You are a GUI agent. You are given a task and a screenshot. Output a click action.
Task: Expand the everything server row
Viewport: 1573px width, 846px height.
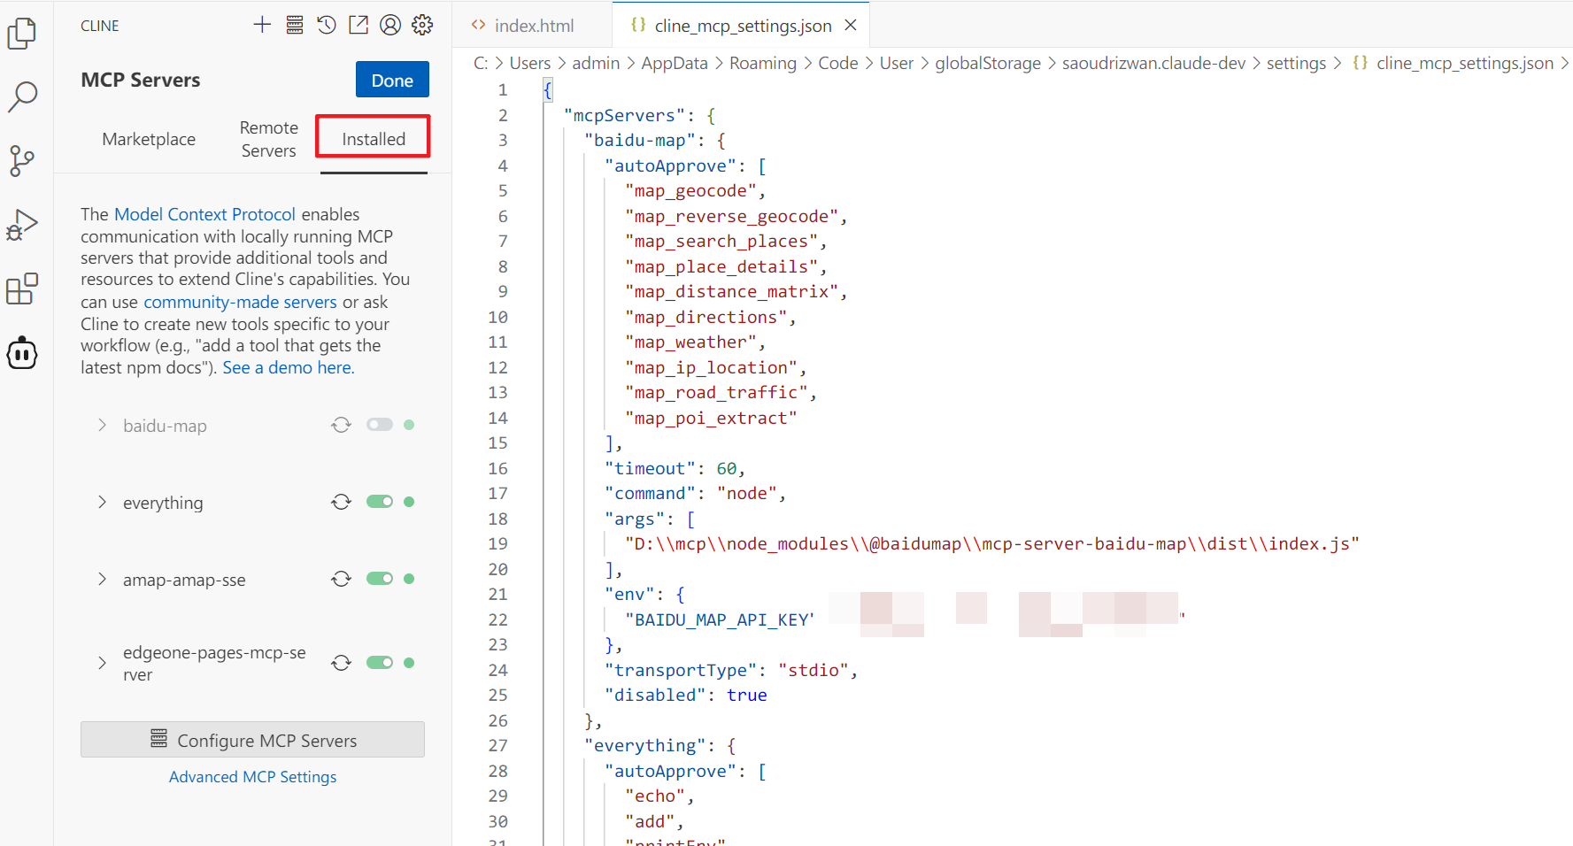pos(102,503)
